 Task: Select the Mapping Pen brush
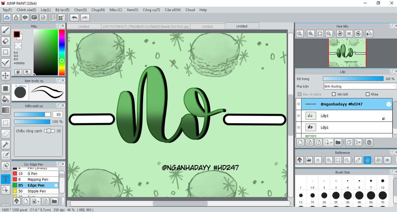point(35,179)
